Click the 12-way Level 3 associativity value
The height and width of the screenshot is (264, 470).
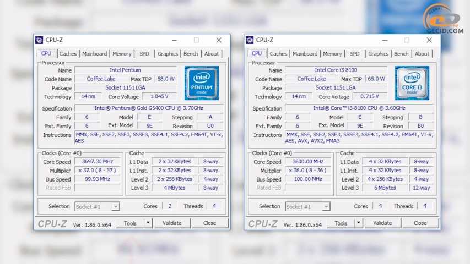[421, 188]
